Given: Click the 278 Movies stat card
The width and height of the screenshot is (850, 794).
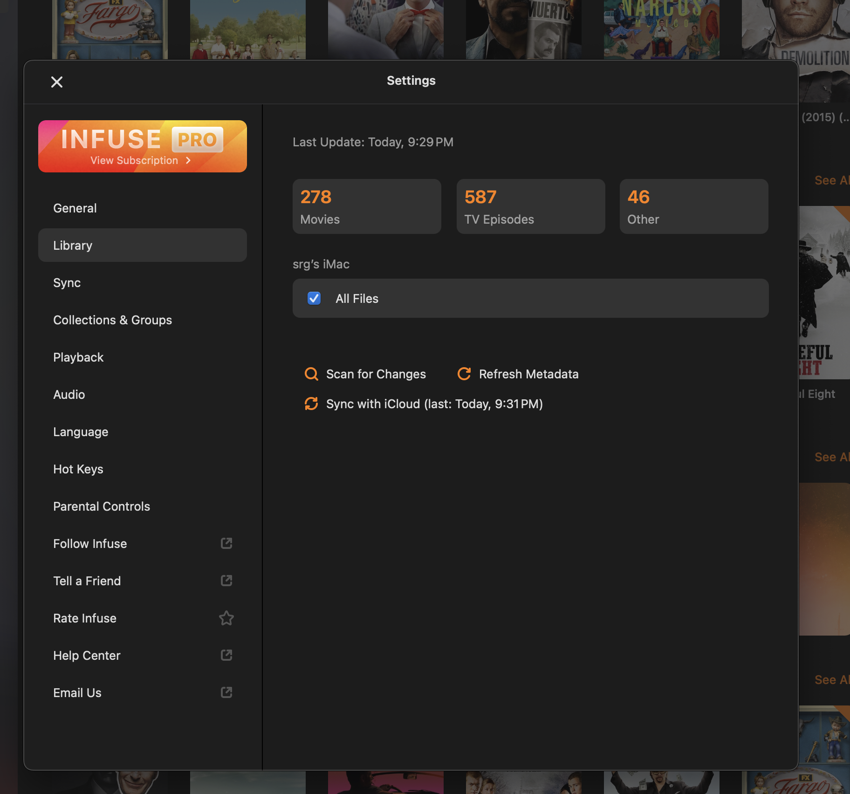Looking at the screenshot, I should tap(367, 206).
